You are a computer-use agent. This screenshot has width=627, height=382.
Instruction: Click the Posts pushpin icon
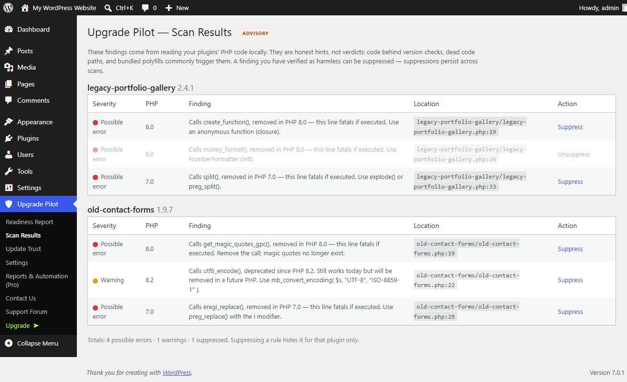(9, 51)
